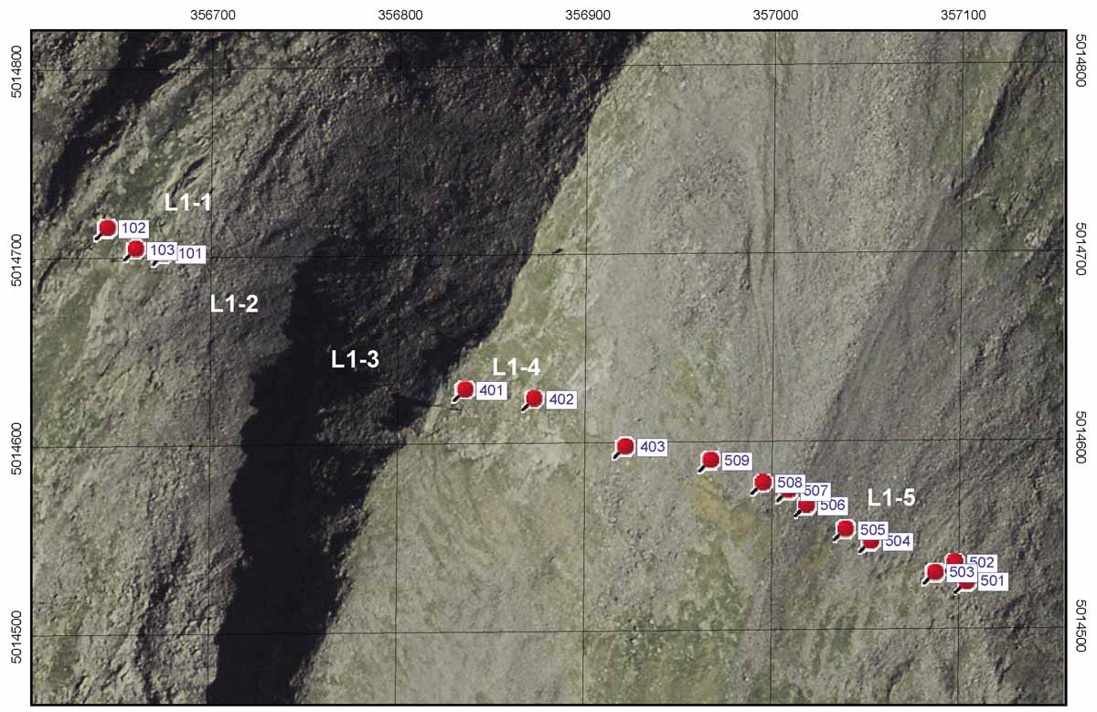
Task: Select the label 403
Action: pos(653,447)
